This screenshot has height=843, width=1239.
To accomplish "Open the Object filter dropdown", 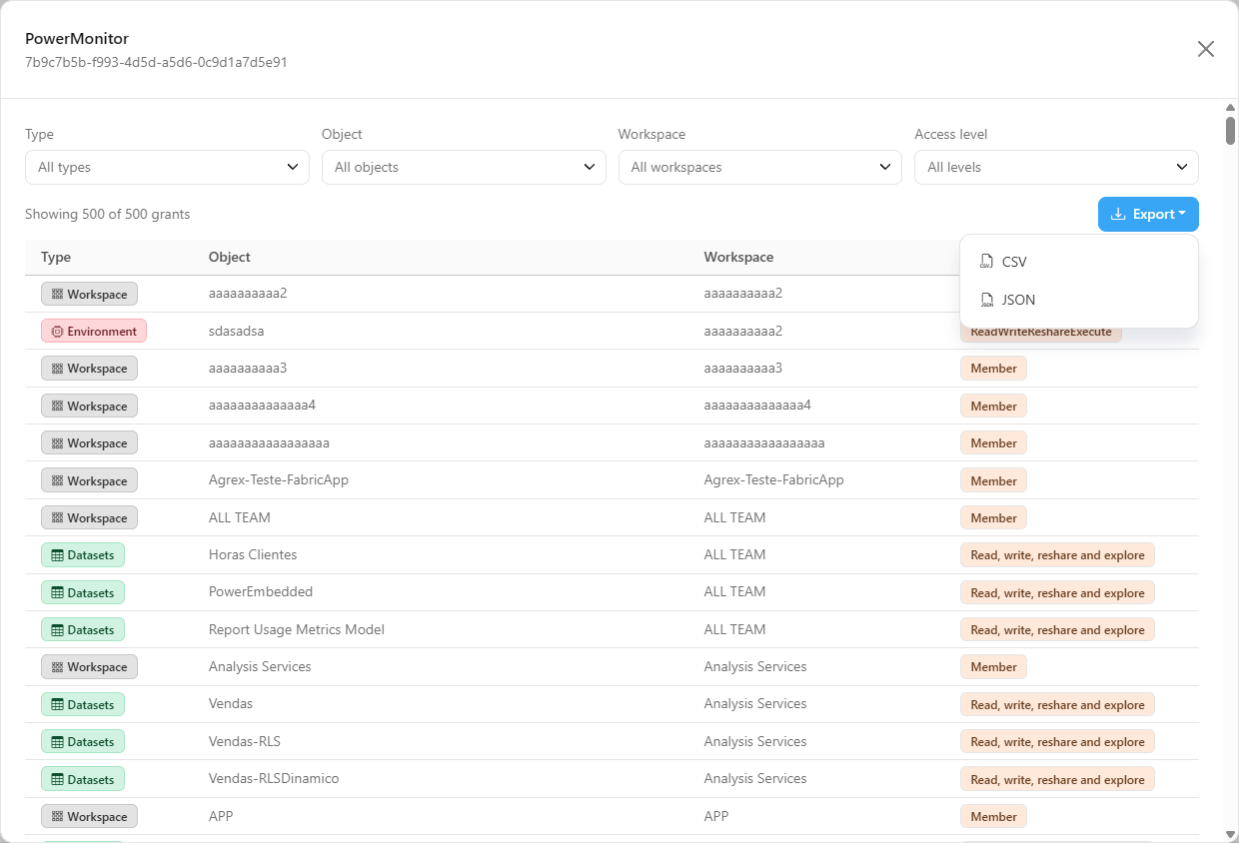I will tap(464, 167).
